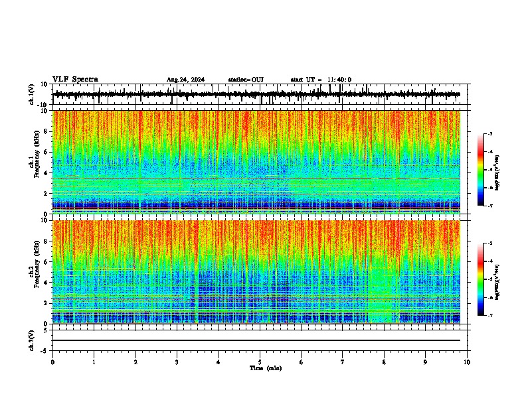526x406 pixels.
Task: Click the "VLF Spectra" plot title
Action: click(x=75, y=80)
